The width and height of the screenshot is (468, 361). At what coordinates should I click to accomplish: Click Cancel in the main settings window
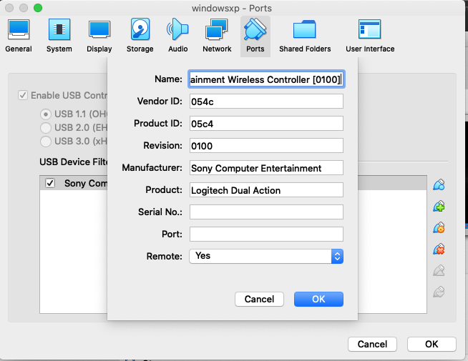(372, 345)
